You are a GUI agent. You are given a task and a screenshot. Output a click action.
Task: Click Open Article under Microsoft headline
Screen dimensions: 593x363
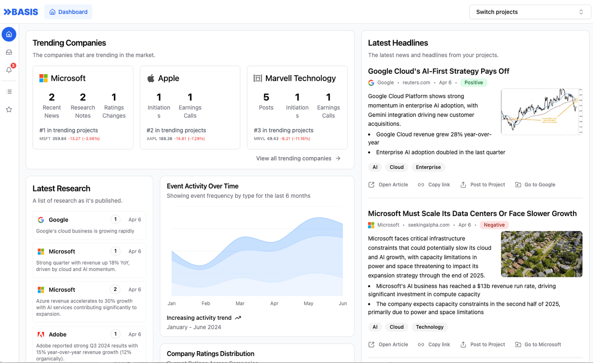tap(388, 344)
